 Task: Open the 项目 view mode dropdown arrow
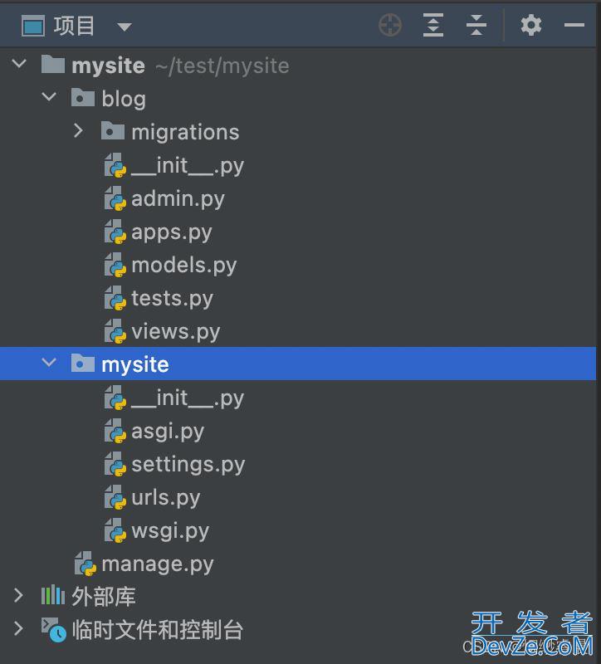point(124,27)
